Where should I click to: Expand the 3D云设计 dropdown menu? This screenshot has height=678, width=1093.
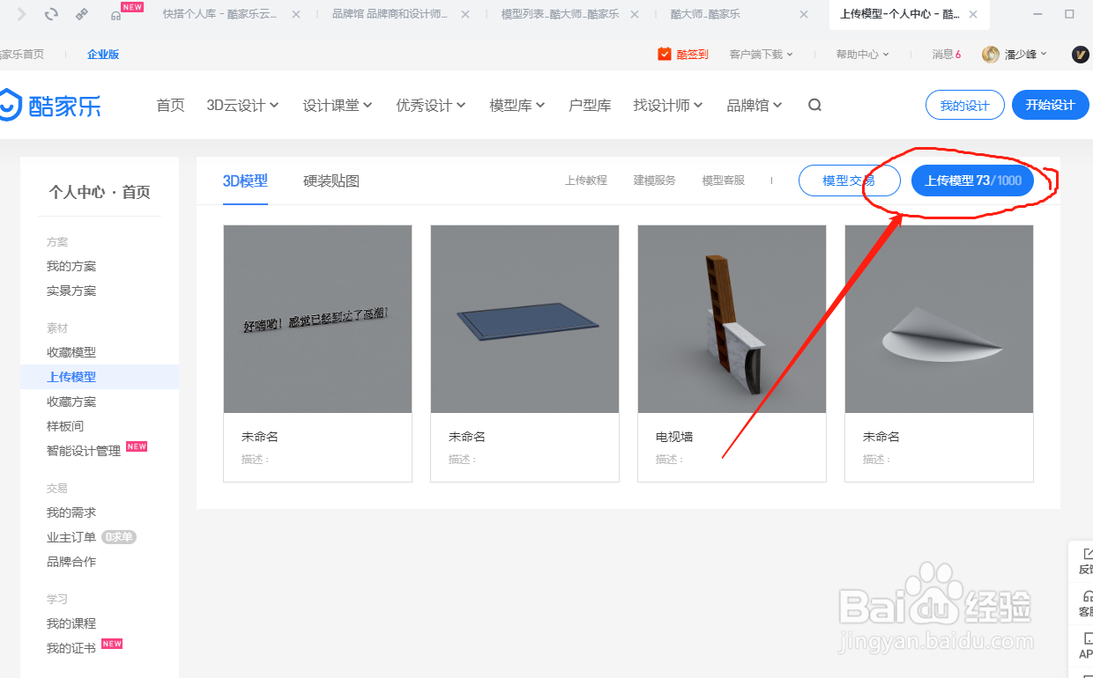tap(242, 105)
